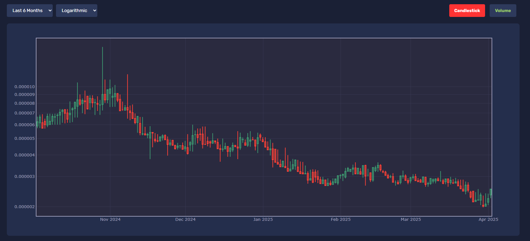Viewport: 530px width, 241px height.
Task: Click the 0.000010 price axis label
Action: pyautogui.click(x=25, y=87)
